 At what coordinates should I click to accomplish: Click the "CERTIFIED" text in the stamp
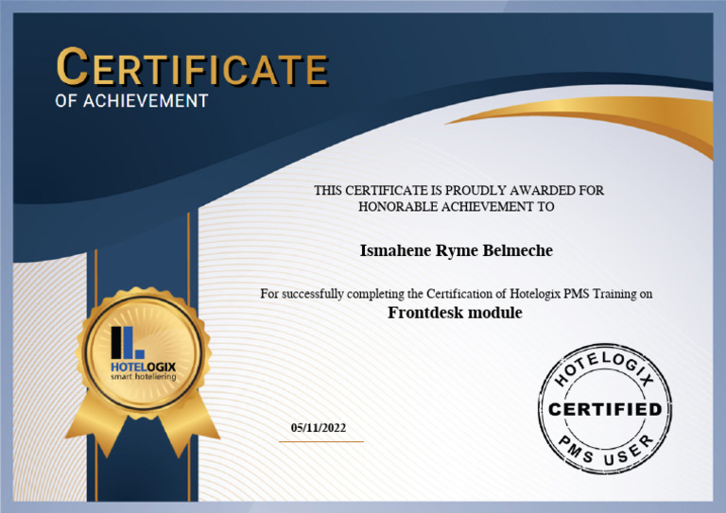[x=605, y=409]
